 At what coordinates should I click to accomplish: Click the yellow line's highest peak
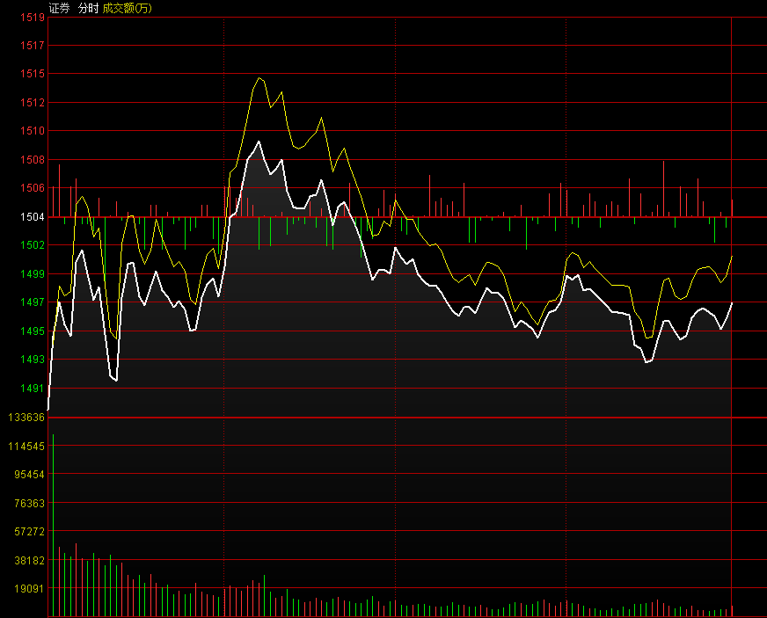point(259,77)
